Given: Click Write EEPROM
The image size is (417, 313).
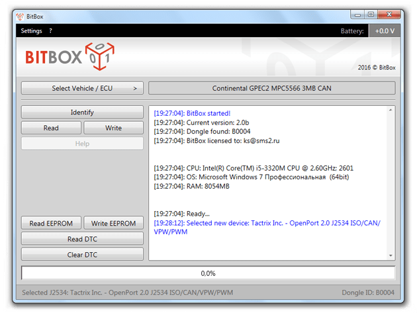Looking at the screenshot, I should (114, 223).
